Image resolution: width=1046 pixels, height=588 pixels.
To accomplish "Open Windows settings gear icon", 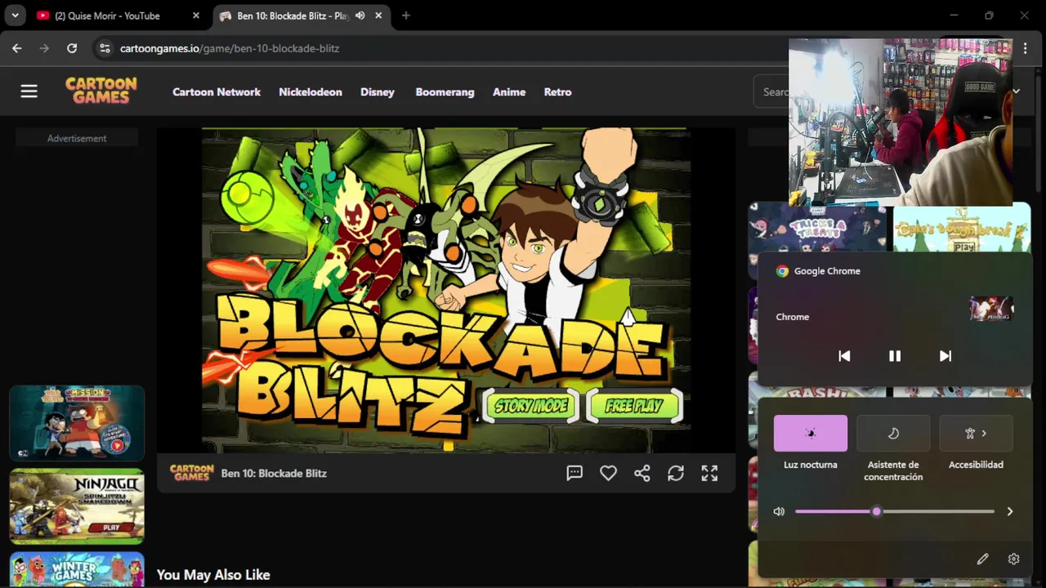I will (1013, 559).
